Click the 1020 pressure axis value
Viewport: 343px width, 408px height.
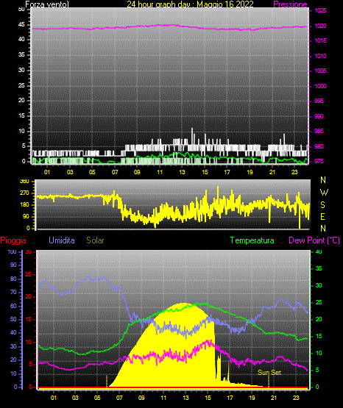point(321,26)
